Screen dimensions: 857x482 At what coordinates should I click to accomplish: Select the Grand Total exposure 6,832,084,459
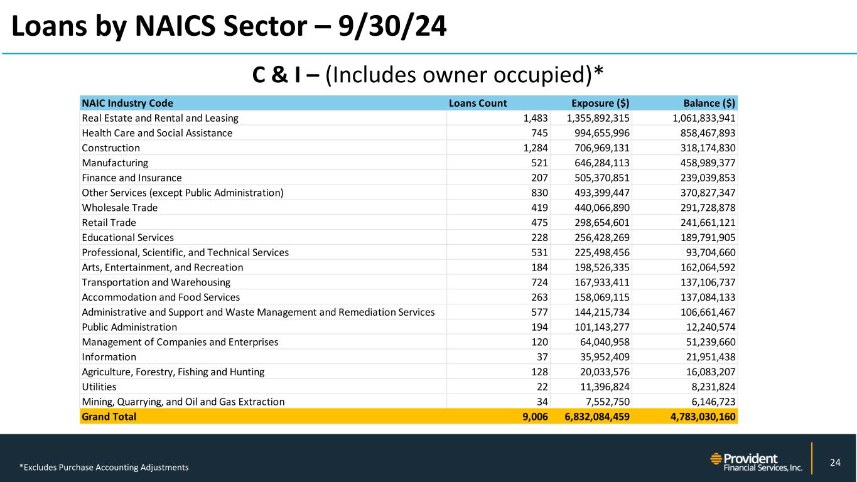point(593,416)
